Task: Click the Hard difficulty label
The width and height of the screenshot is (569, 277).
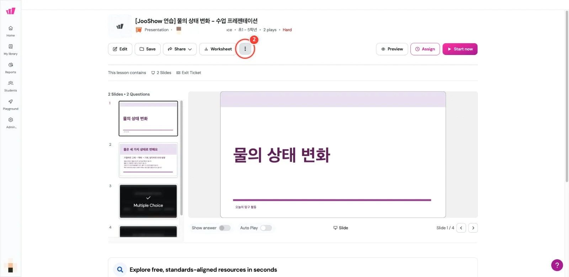Action: coord(287,30)
